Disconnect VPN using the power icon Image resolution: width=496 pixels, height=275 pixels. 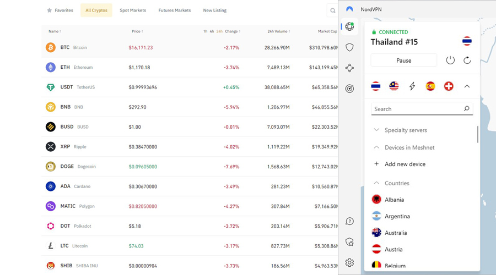point(450,61)
